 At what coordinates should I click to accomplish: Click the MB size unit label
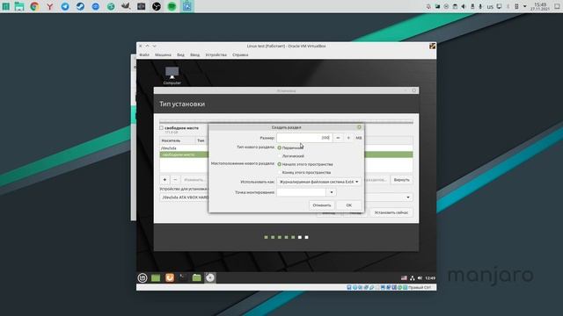point(359,138)
